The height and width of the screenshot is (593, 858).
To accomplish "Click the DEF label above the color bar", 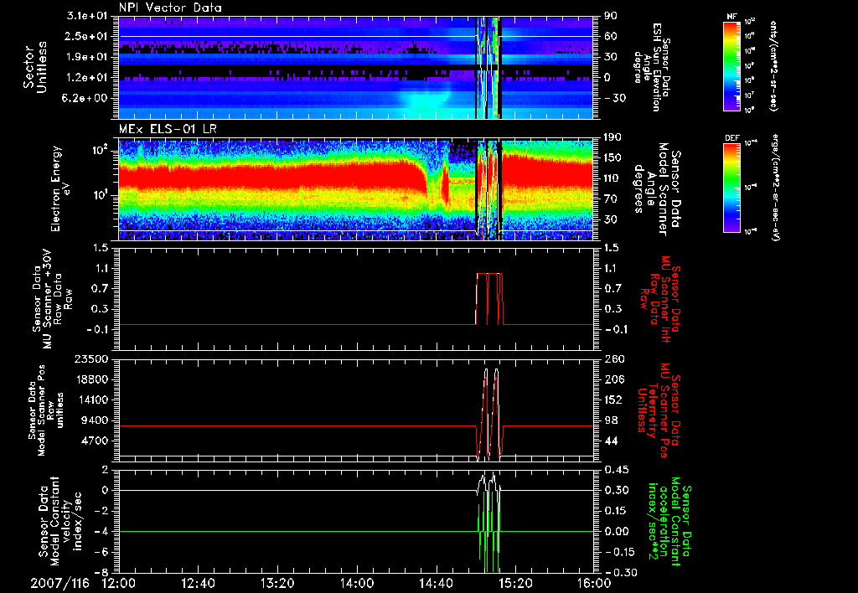I will [x=731, y=138].
